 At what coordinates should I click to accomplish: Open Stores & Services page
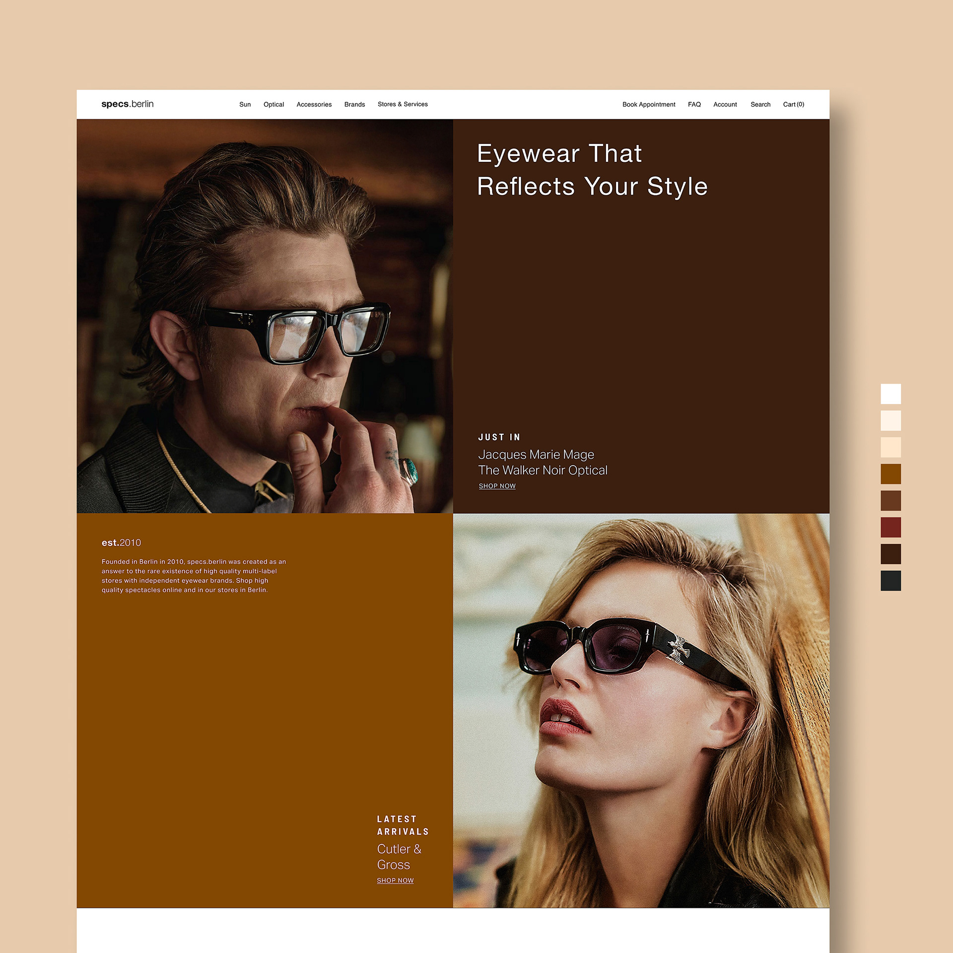coord(403,104)
